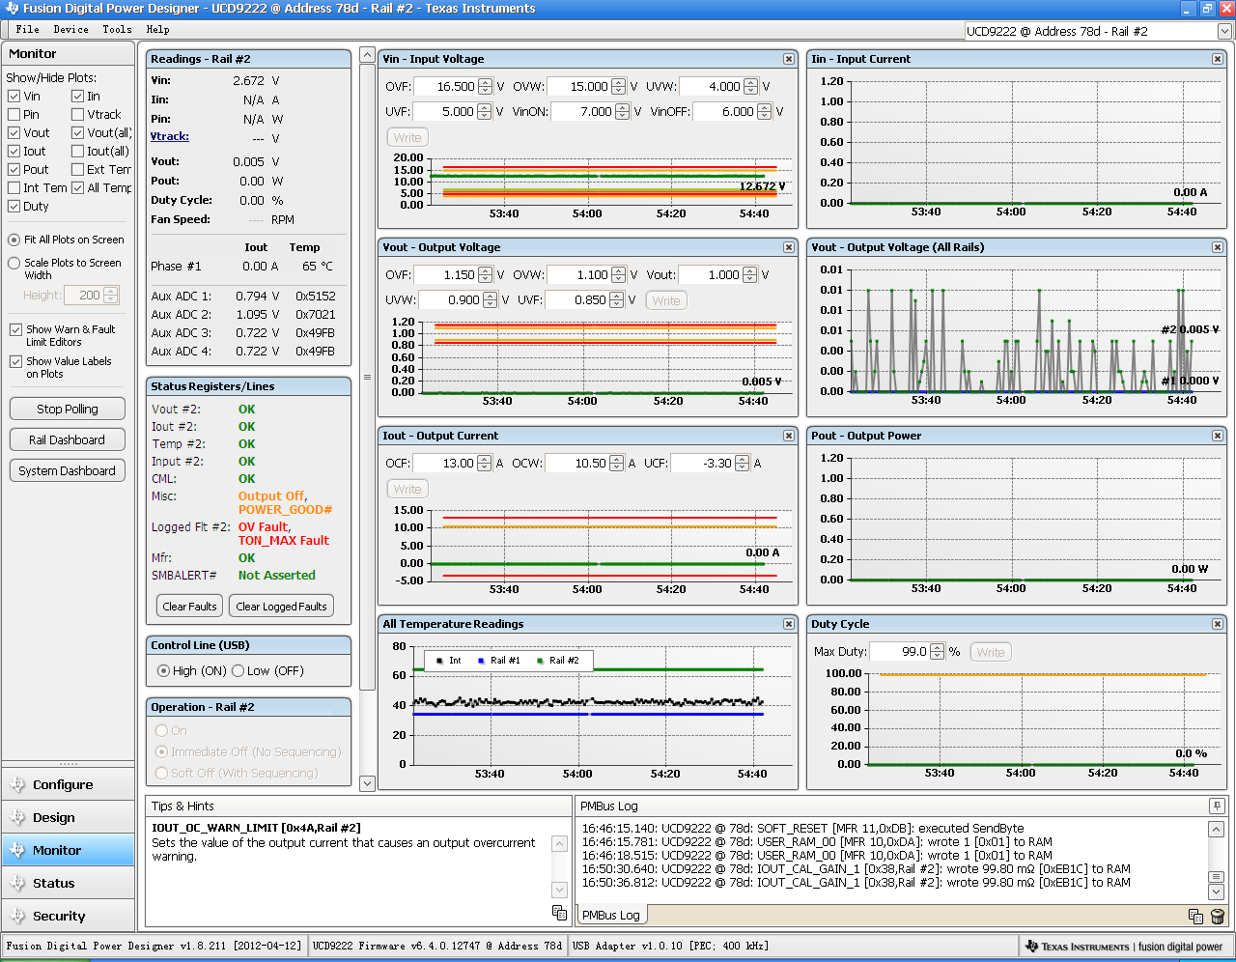This screenshot has width=1236, height=962.
Task: Enable the Vtrack plot checkbox
Action: coord(77,115)
